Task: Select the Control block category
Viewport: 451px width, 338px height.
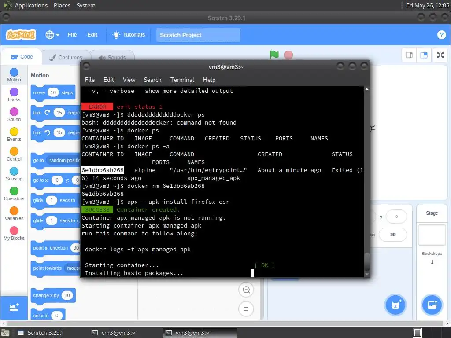Action: (14, 154)
